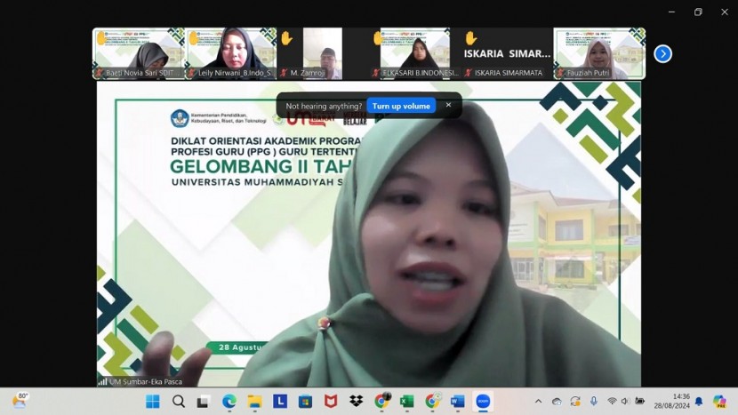The image size is (738, 415).
Task: Launch Microsoft Edge from taskbar
Action: pyautogui.click(x=229, y=402)
